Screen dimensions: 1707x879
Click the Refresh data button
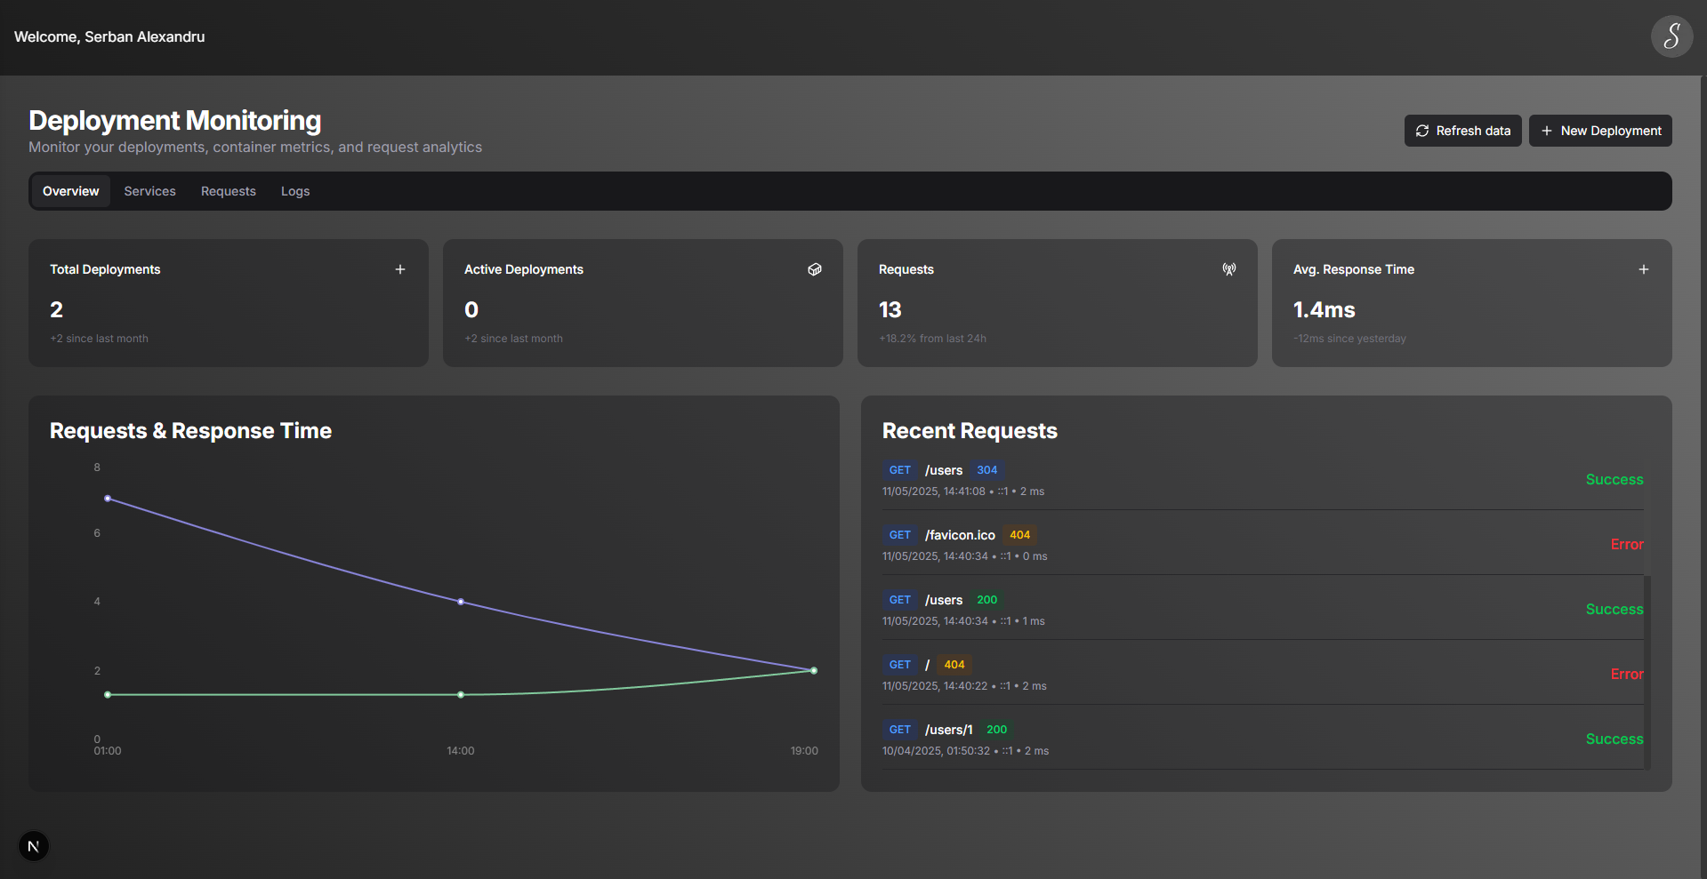click(x=1462, y=131)
